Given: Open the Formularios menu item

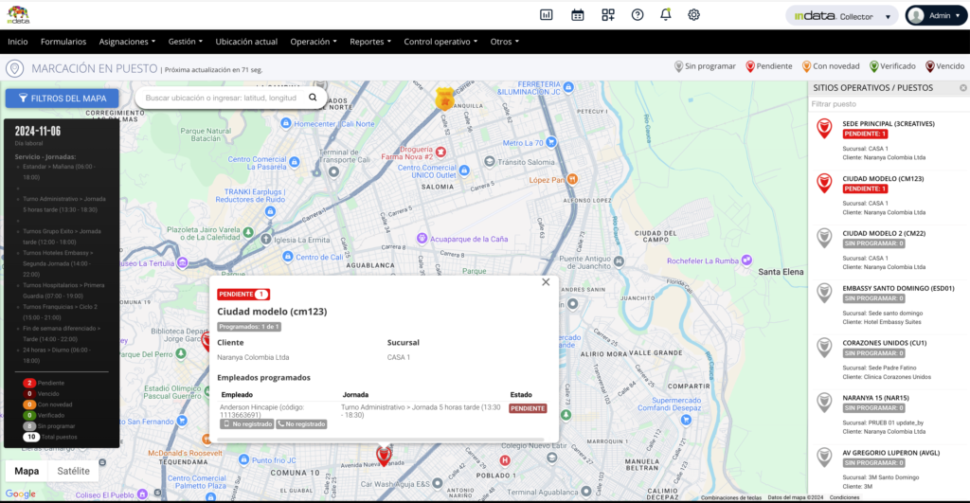Looking at the screenshot, I should point(63,42).
